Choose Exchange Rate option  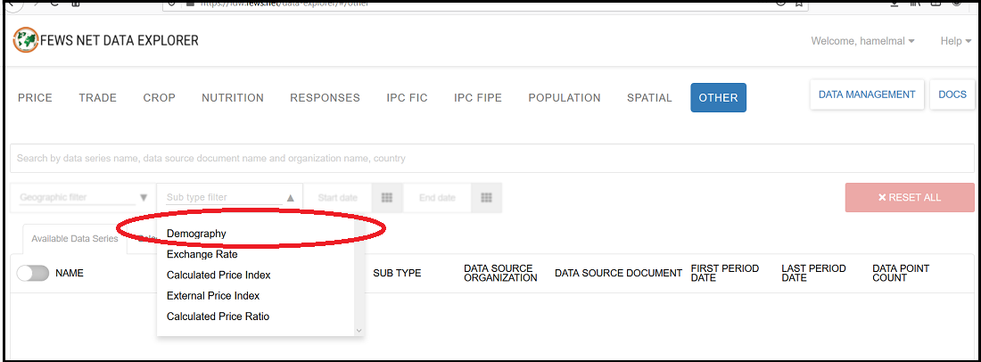coord(202,254)
